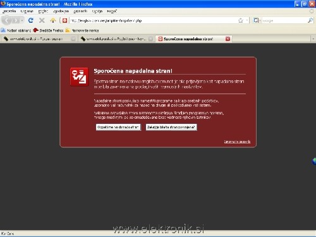Open the back/forward history dropdown arrow

(22, 20)
